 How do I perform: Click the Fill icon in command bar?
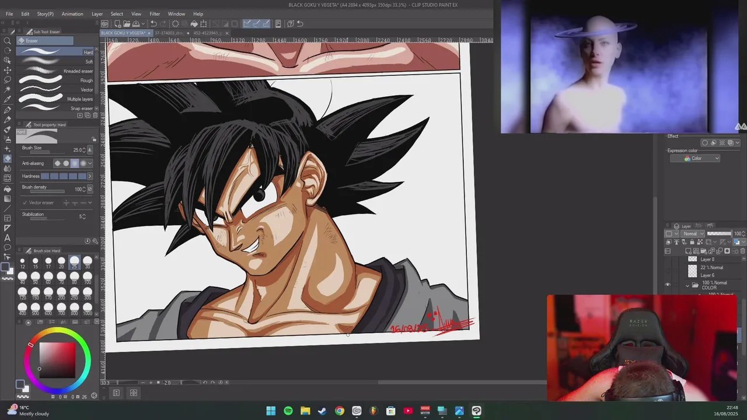tap(194, 24)
